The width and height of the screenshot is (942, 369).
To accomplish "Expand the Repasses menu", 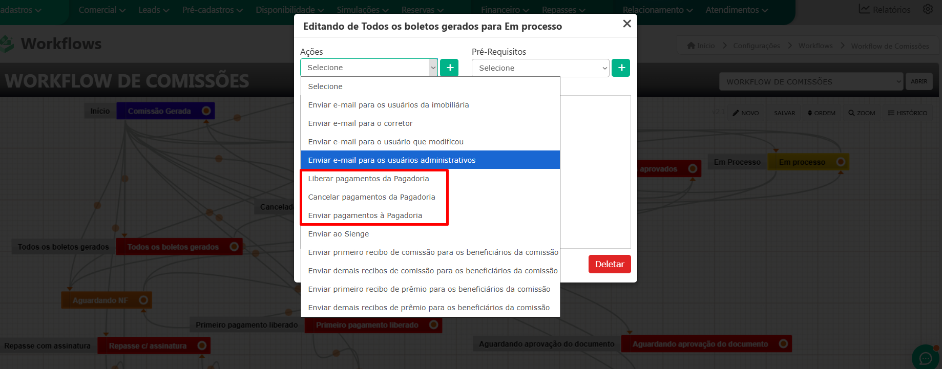I will (x=563, y=10).
